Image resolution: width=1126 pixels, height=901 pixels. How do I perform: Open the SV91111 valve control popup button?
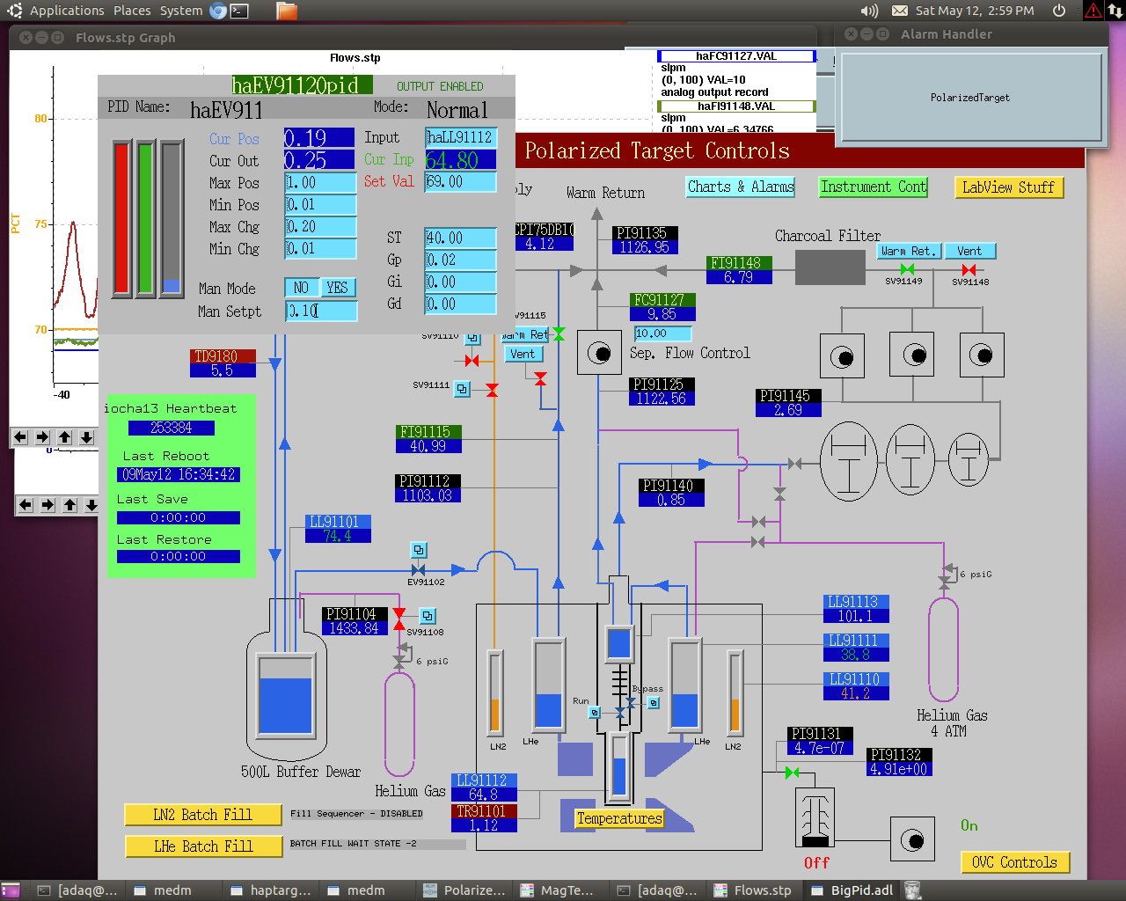462,388
